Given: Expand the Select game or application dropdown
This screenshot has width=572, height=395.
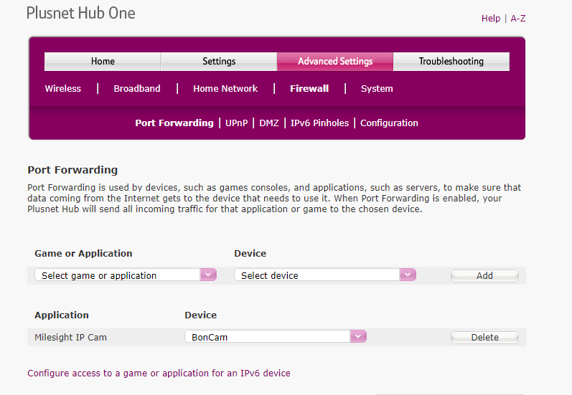Looking at the screenshot, I should 126,275.
